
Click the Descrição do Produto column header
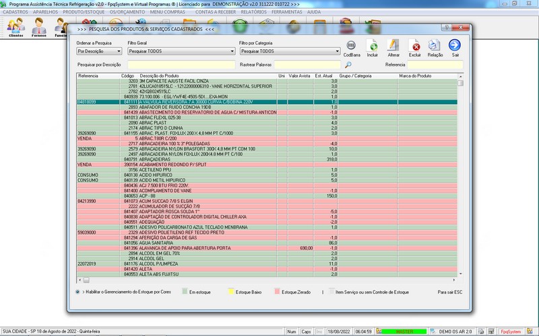tap(159, 76)
